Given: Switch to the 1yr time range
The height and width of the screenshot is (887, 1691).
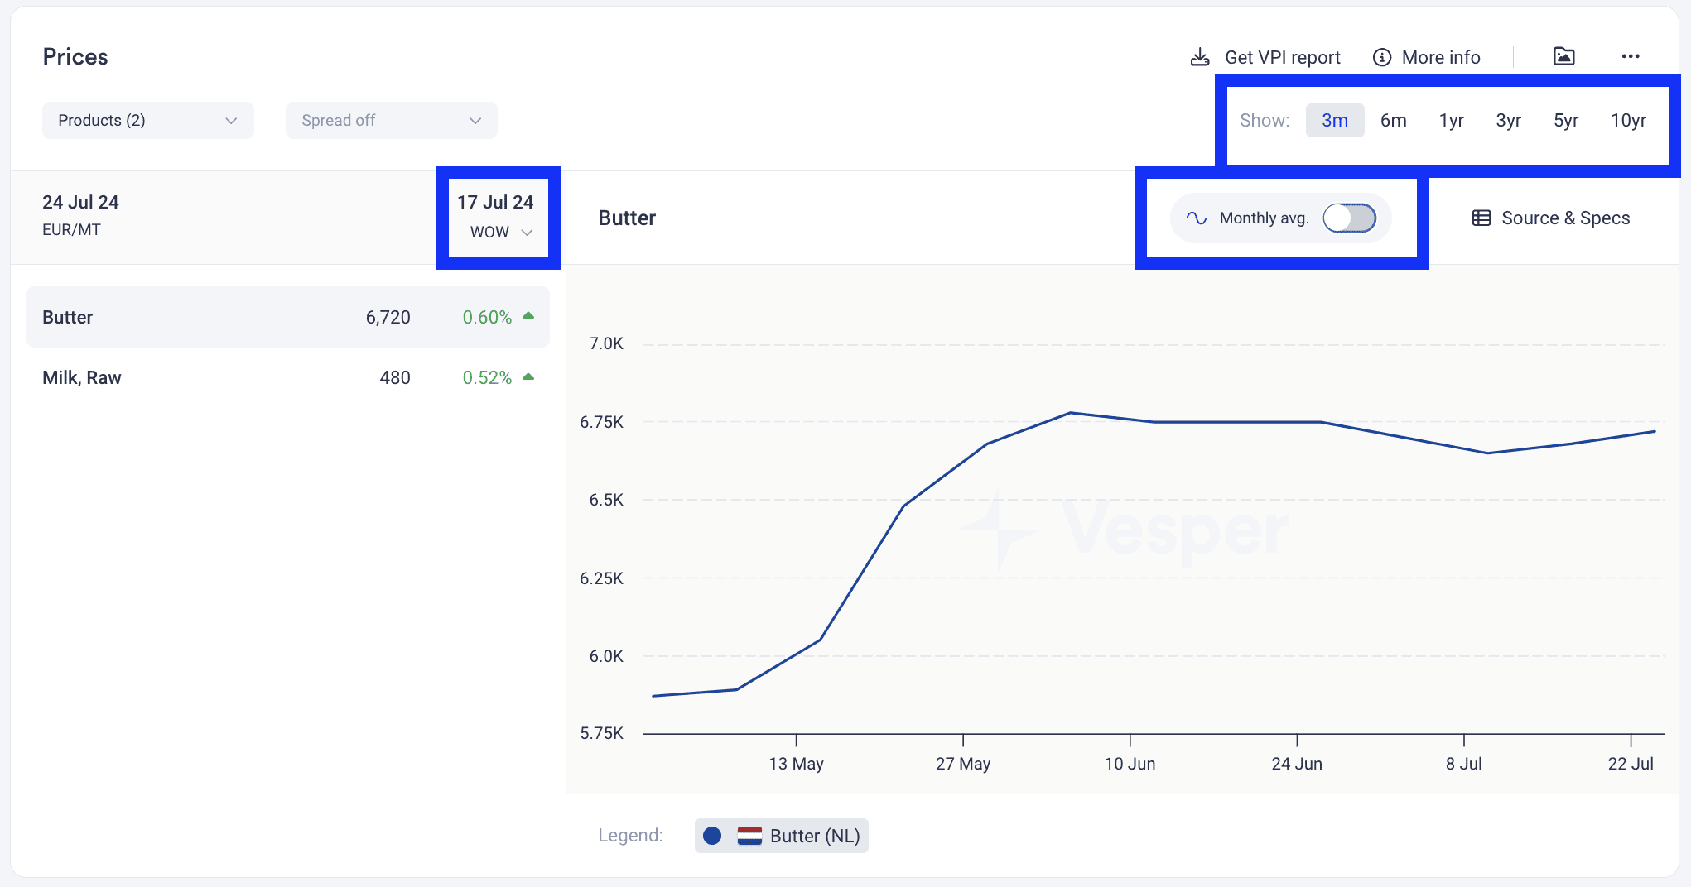Looking at the screenshot, I should click(1451, 121).
